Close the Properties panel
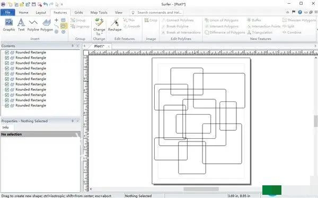The height and width of the screenshot is (198, 318). (78, 121)
